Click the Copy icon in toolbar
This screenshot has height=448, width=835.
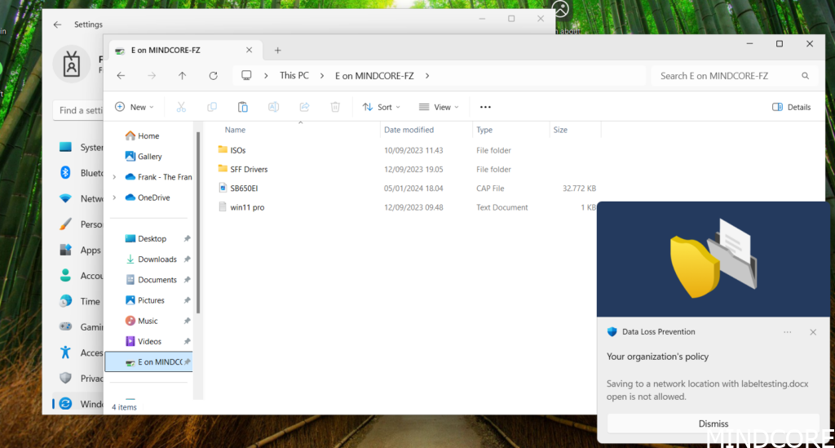click(212, 107)
